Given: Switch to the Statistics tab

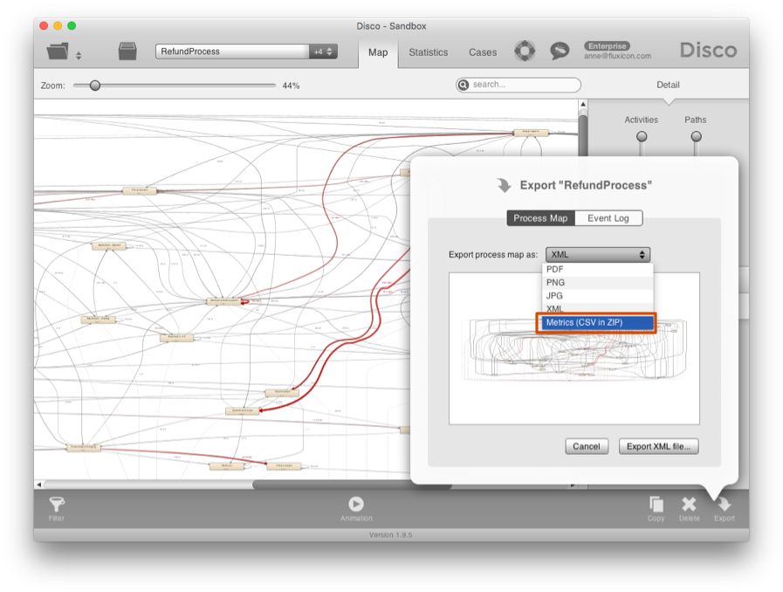Looking at the screenshot, I should tap(429, 52).
